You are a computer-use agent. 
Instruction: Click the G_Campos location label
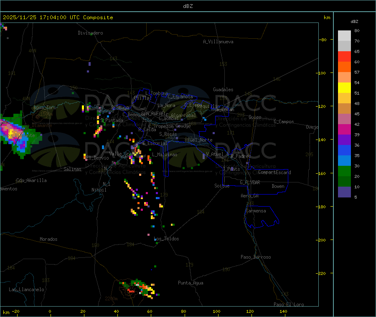tap(284, 122)
